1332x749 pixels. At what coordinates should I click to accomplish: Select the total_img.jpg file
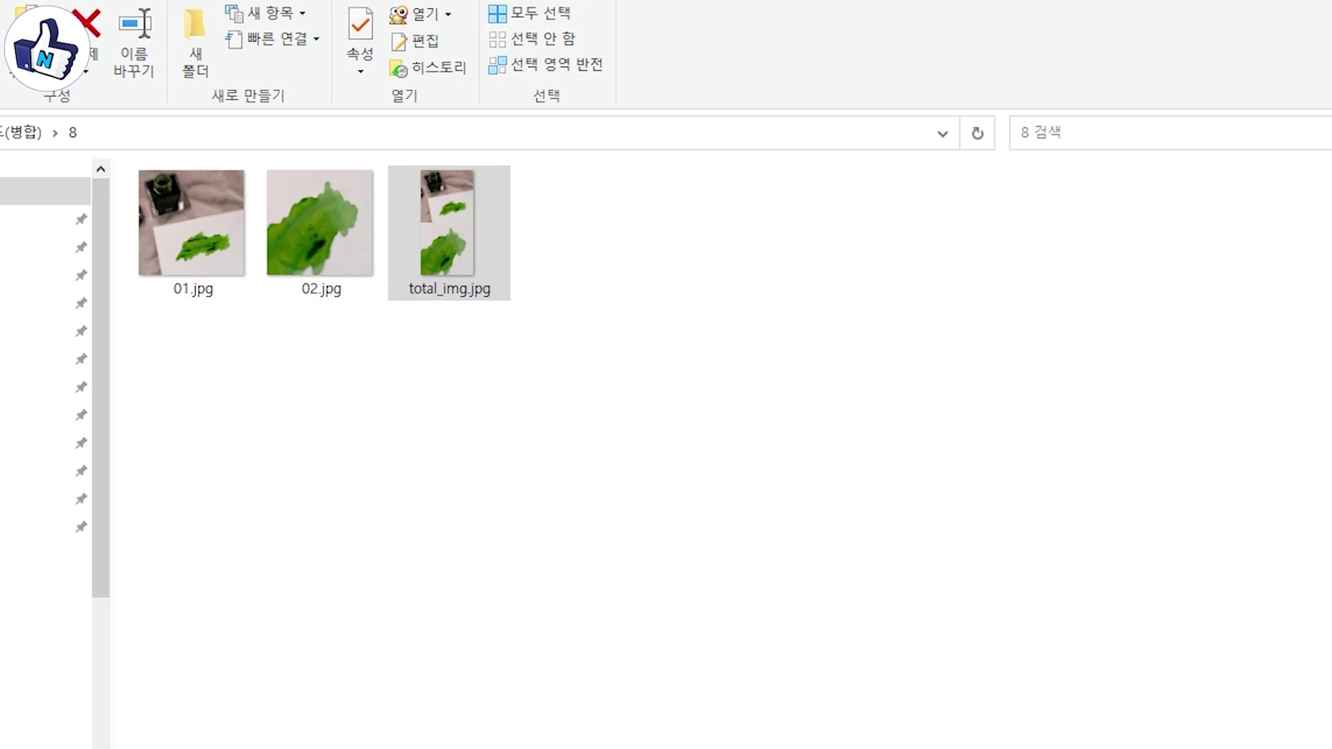(x=448, y=223)
